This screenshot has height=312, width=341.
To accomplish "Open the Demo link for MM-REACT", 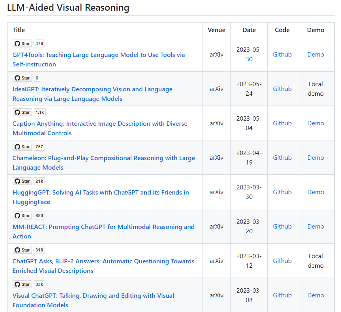I will coord(316,227).
